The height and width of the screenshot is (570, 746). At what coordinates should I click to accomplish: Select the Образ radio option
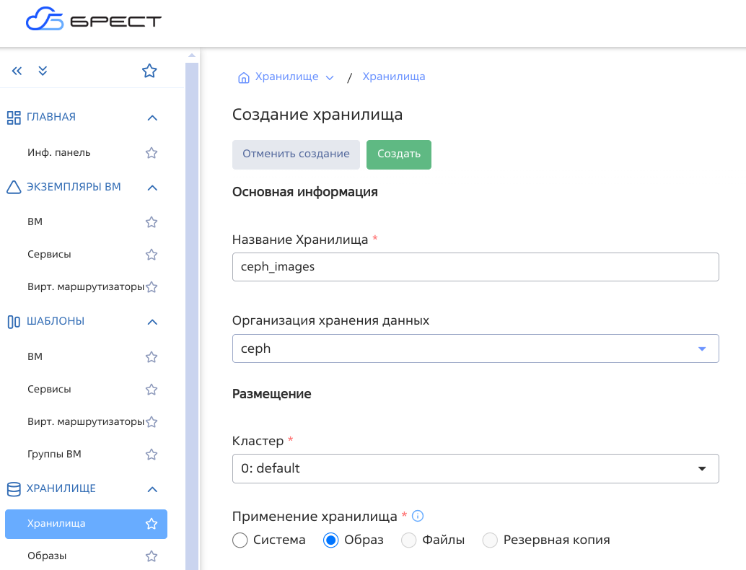(x=331, y=540)
